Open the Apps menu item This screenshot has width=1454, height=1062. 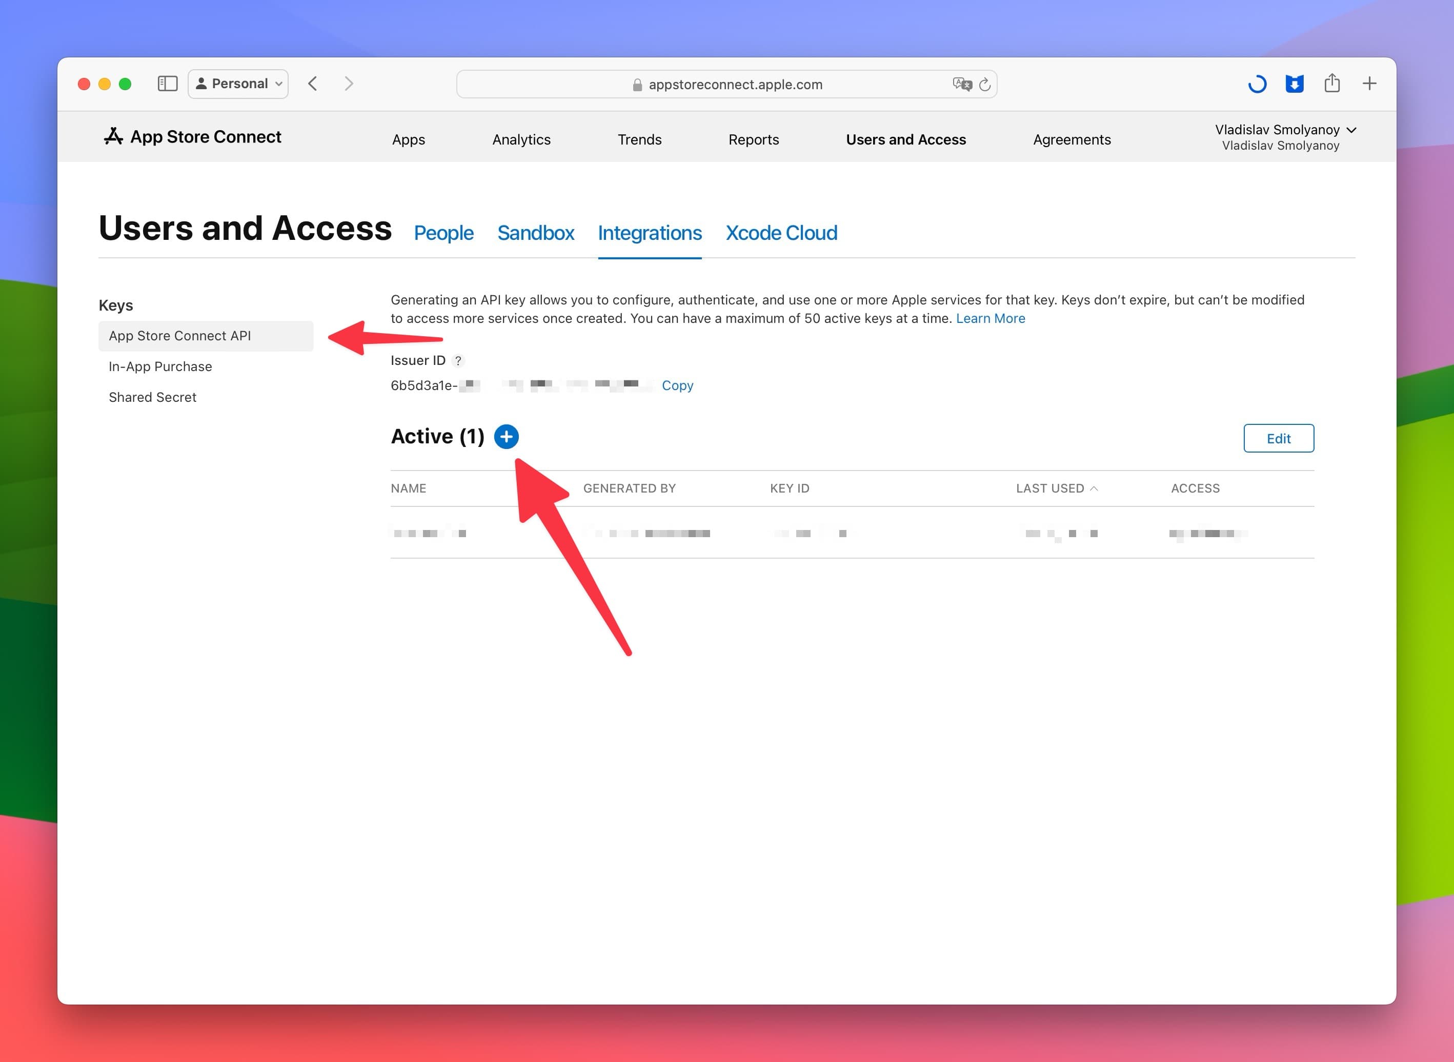click(x=408, y=139)
